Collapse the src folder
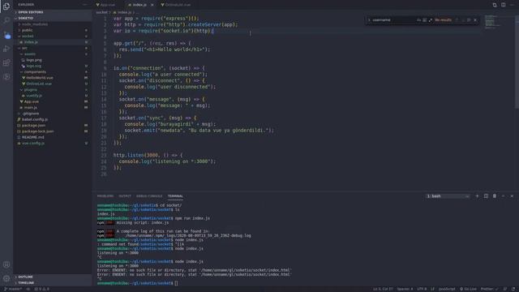The height and width of the screenshot is (292, 519). [x=52, y=48]
